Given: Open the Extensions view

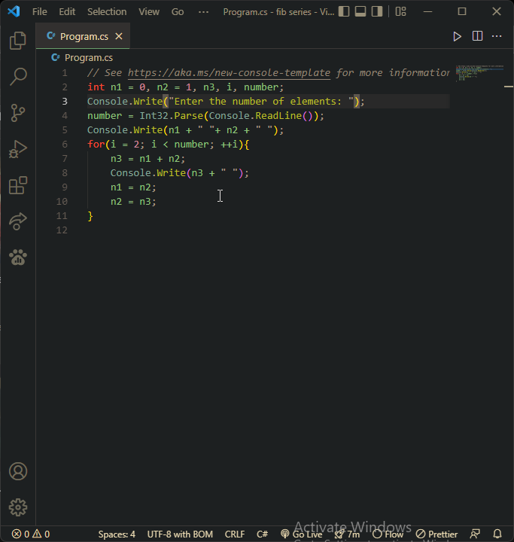Looking at the screenshot, I should point(18,186).
